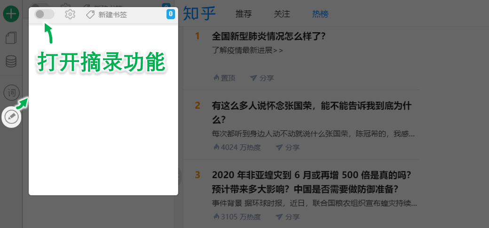Switch to the 关注 tab
Image resolution: width=489 pixels, height=228 pixels.
(282, 15)
